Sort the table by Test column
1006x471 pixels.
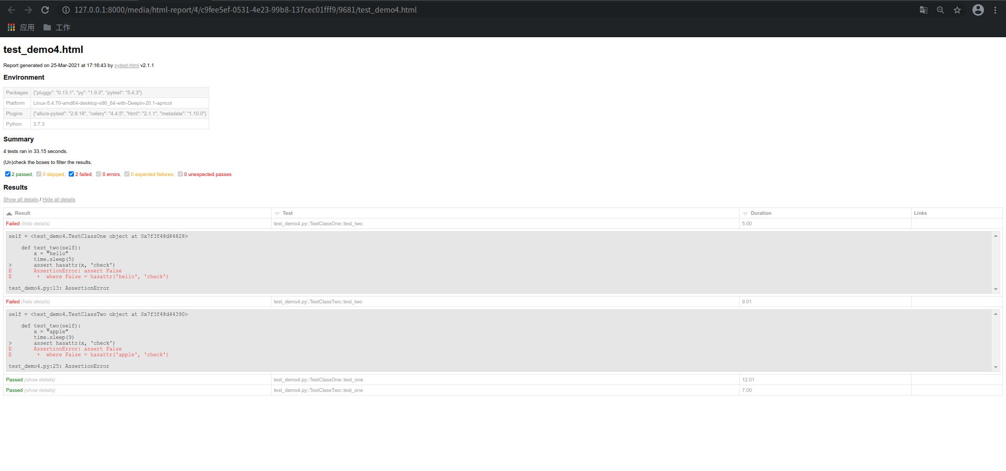(x=505, y=213)
